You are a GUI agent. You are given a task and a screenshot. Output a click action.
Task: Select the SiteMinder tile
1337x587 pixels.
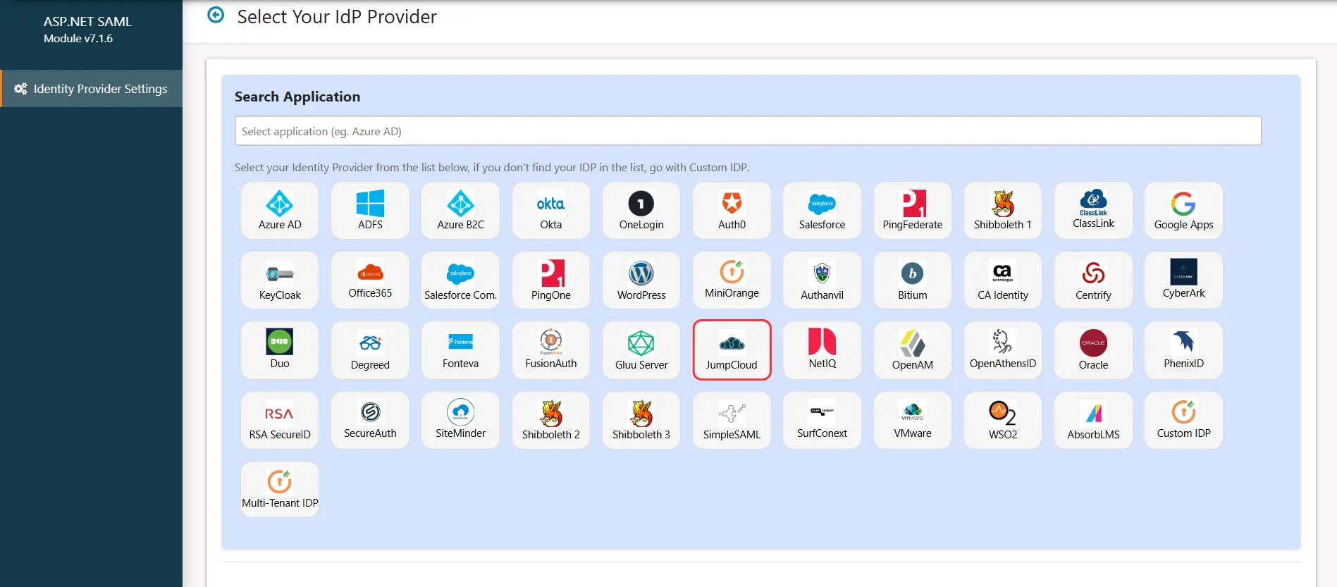460,420
